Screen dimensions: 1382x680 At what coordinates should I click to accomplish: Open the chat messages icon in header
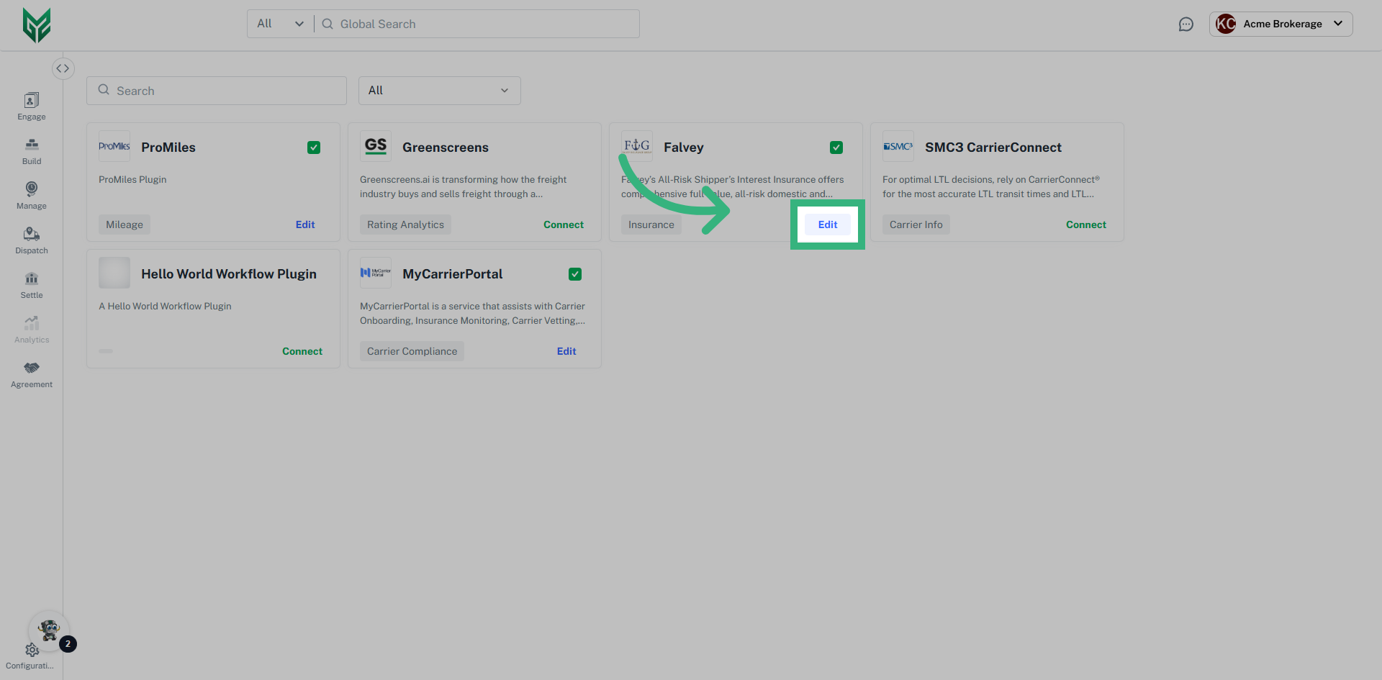[x=1187, y=24]
